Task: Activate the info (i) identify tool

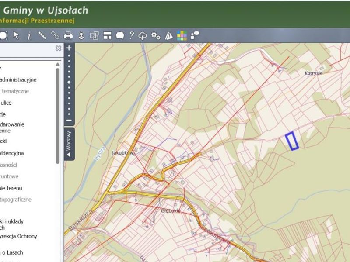Action: pos(29,35)
